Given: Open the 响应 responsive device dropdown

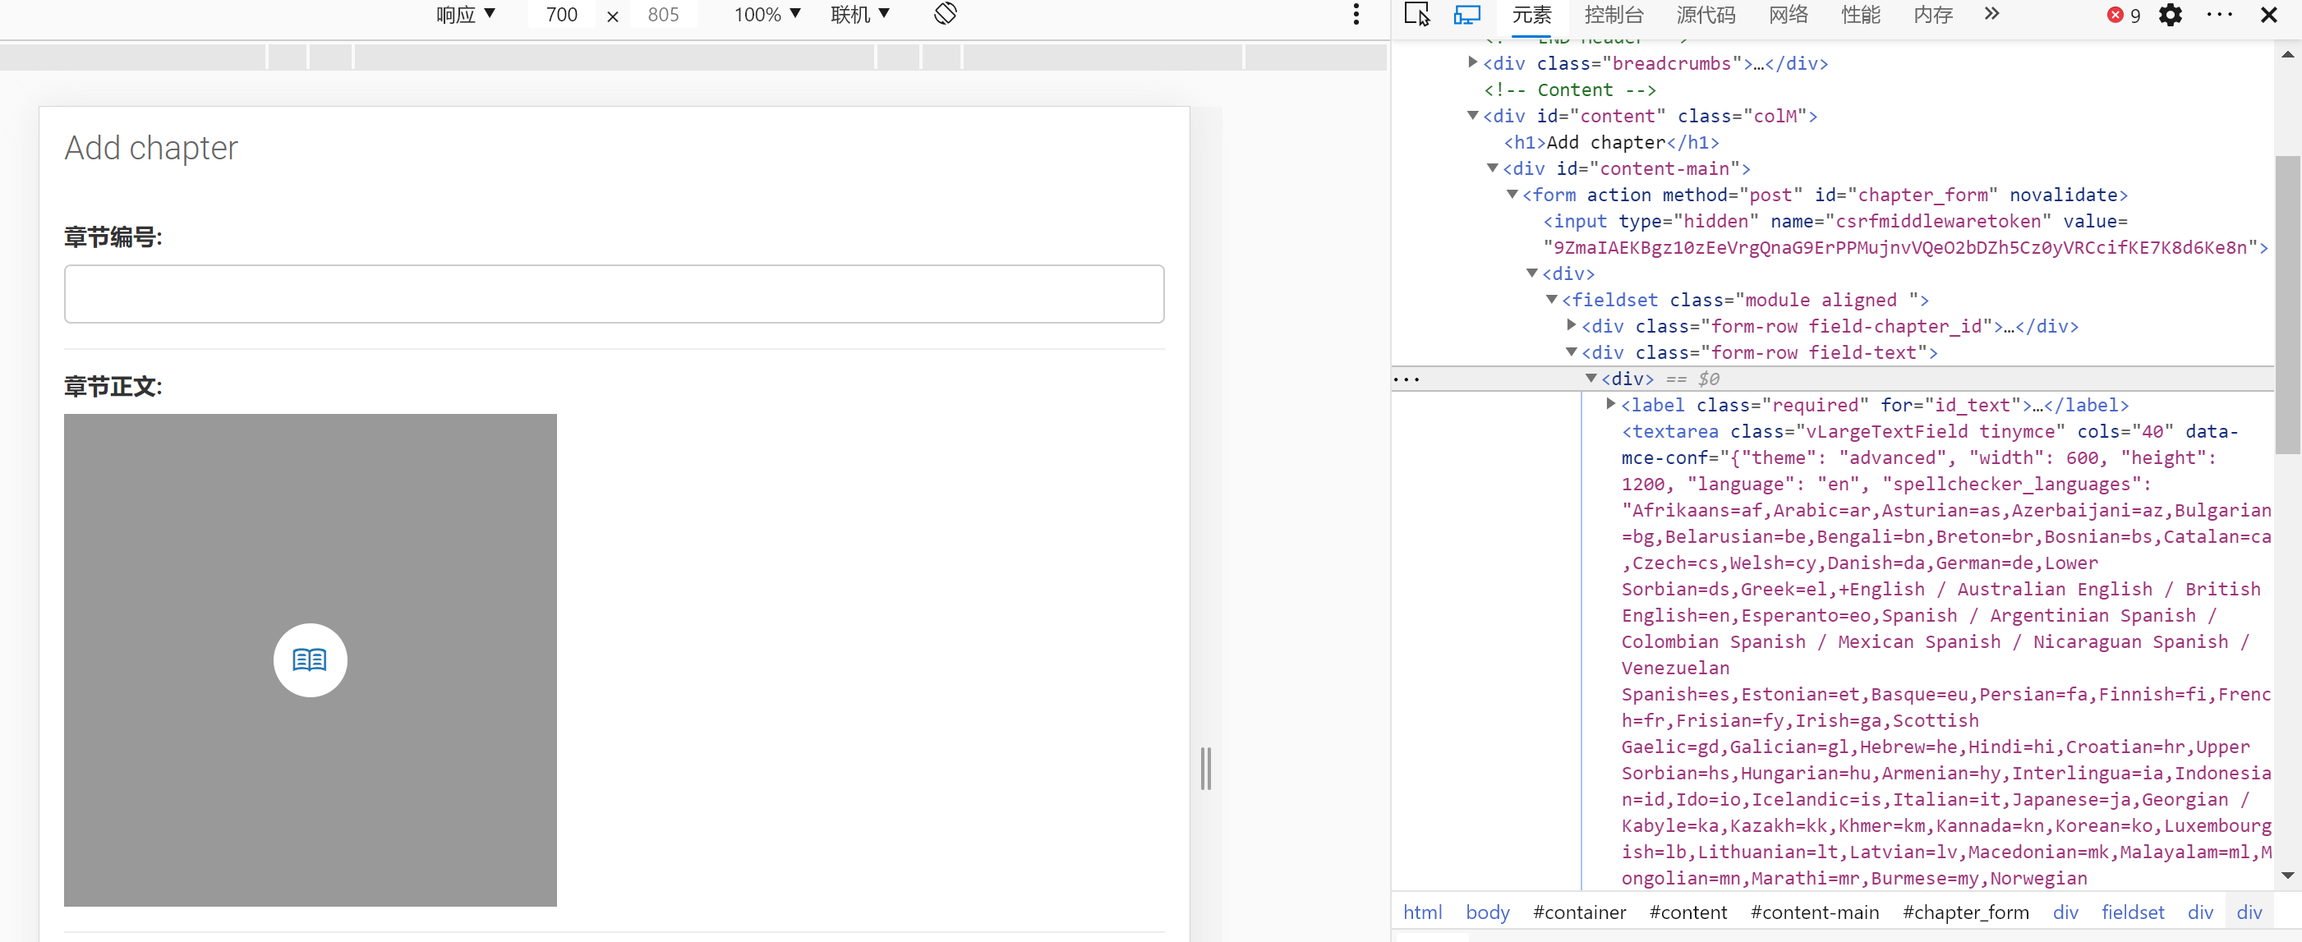Looking at the screenshot, I should point(465,14).
